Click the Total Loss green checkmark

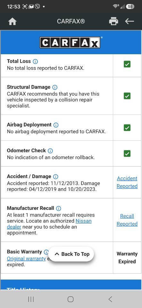(127, 64)
